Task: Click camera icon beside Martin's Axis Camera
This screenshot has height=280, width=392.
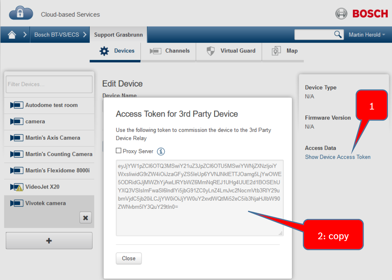Action: 17,138
